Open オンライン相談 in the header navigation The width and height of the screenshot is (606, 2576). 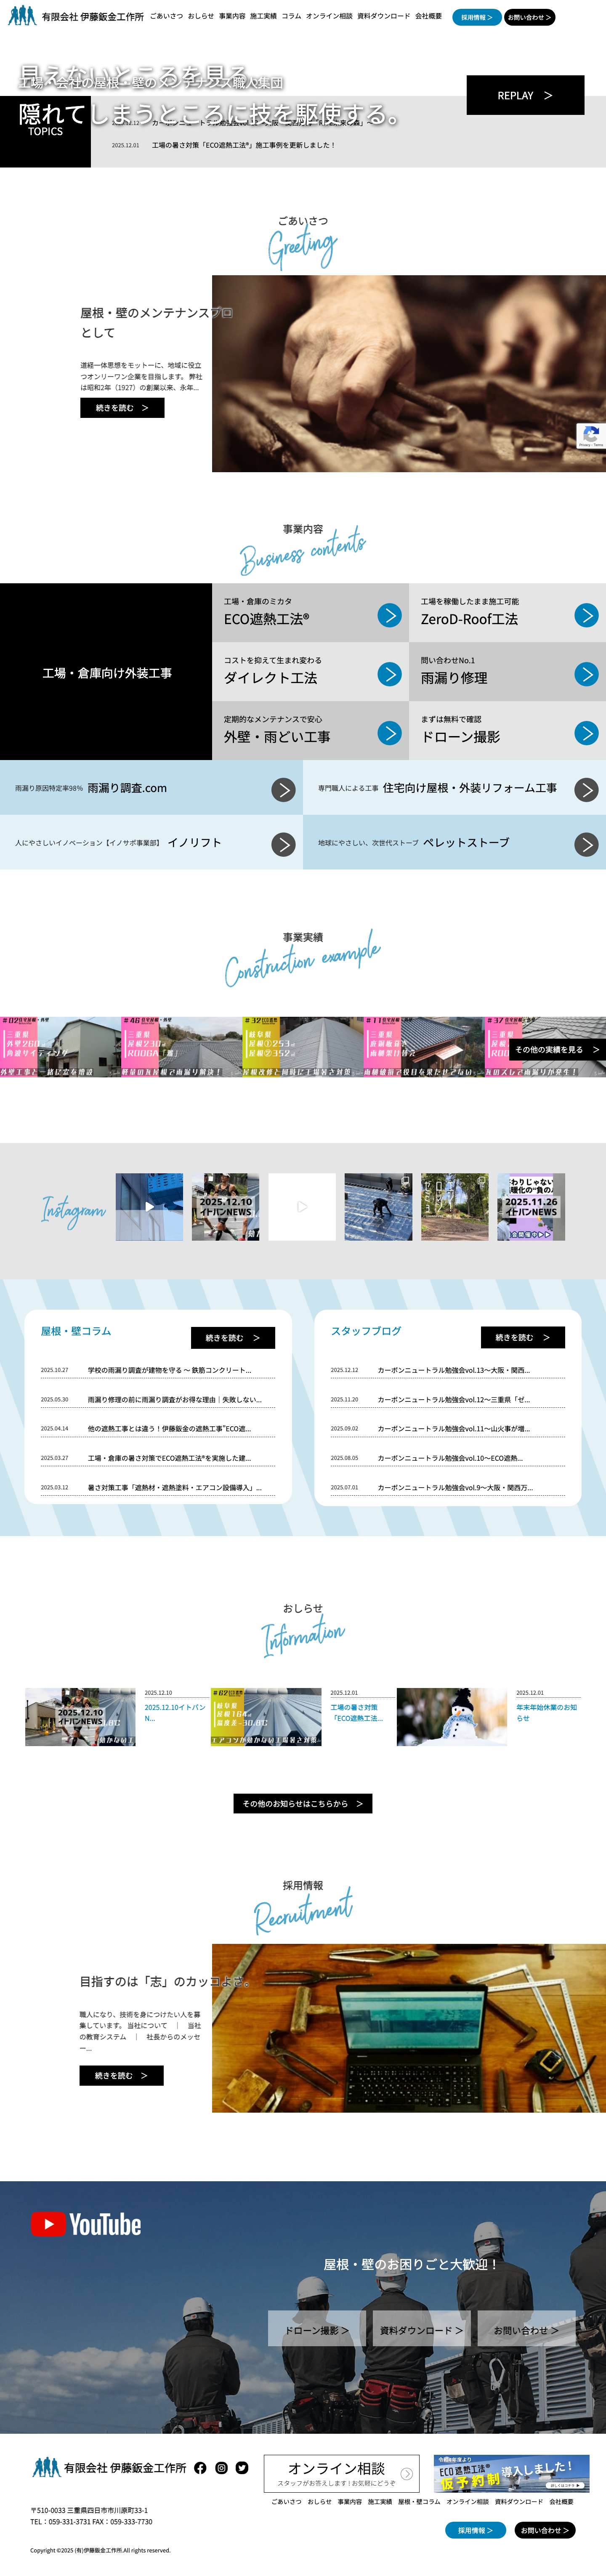329,17
